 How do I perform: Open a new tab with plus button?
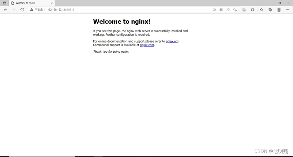coord(58,3)
